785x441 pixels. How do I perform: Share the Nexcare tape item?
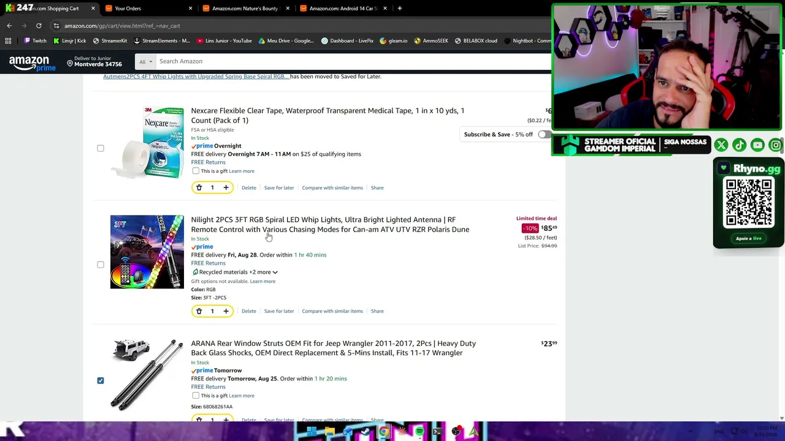tap(377, 188)
